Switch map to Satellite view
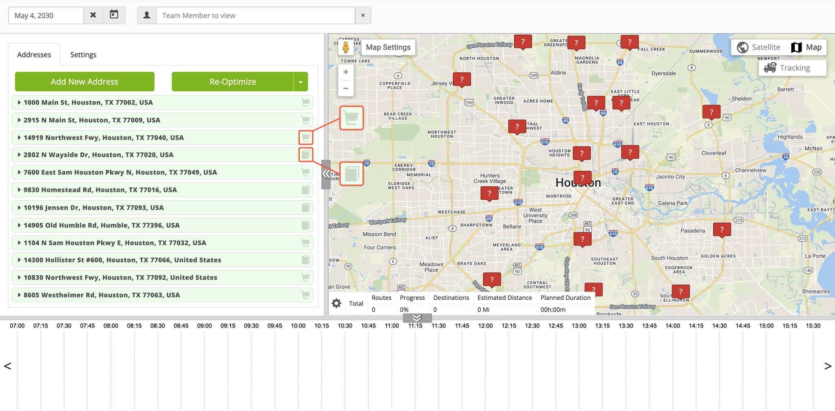Screen dimensions: 835x411 [758, 47]
